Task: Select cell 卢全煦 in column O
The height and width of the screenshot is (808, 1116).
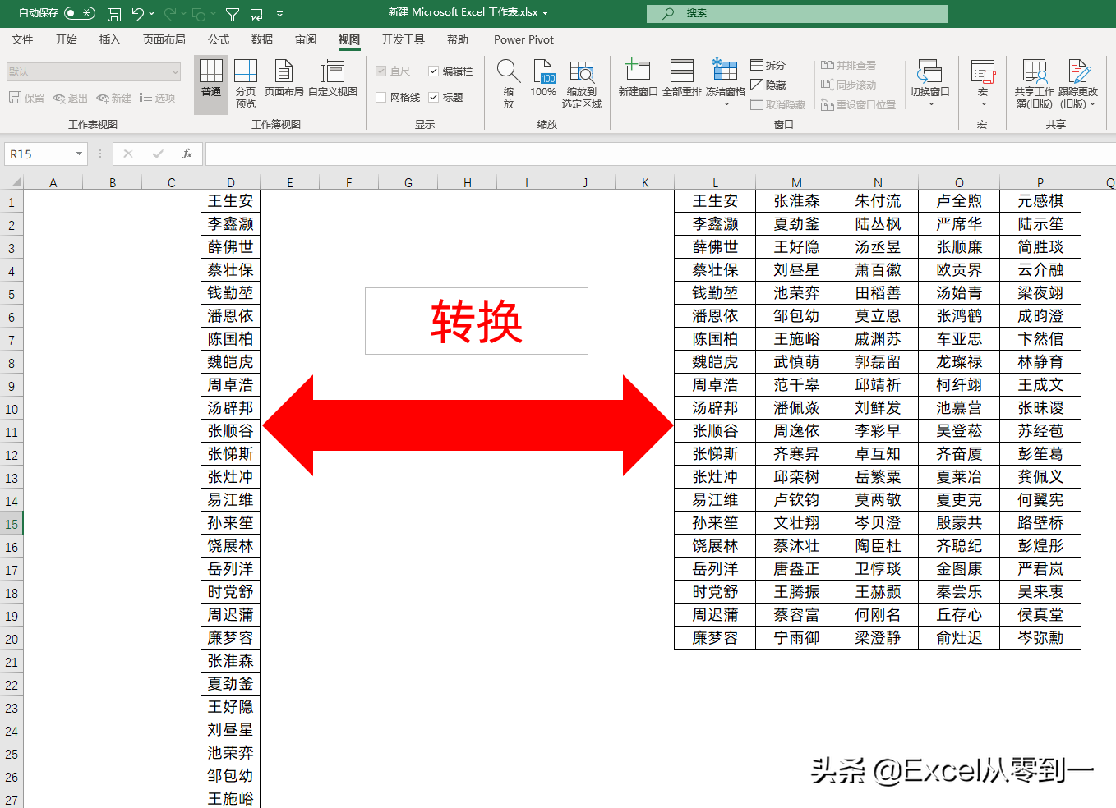Action: [959, 201]
